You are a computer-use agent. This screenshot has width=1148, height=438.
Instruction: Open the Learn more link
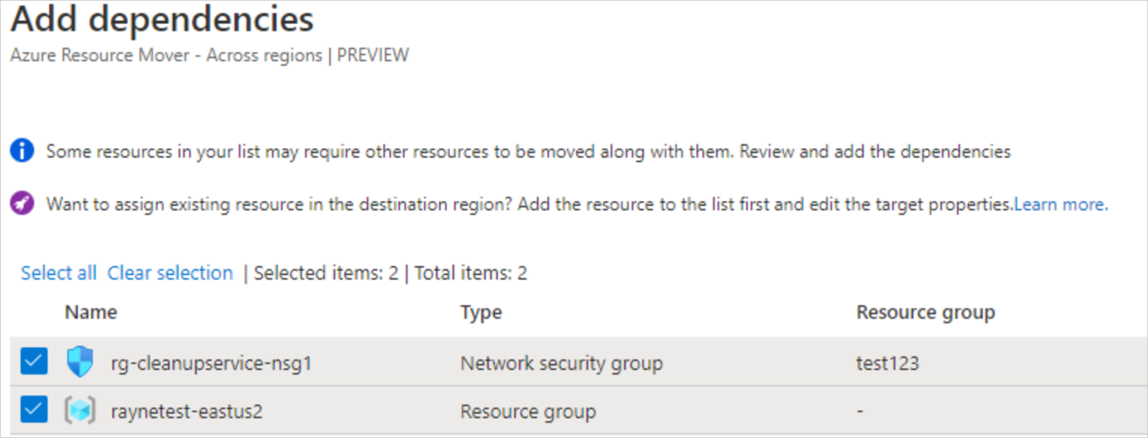click(x=1061, y=204)
